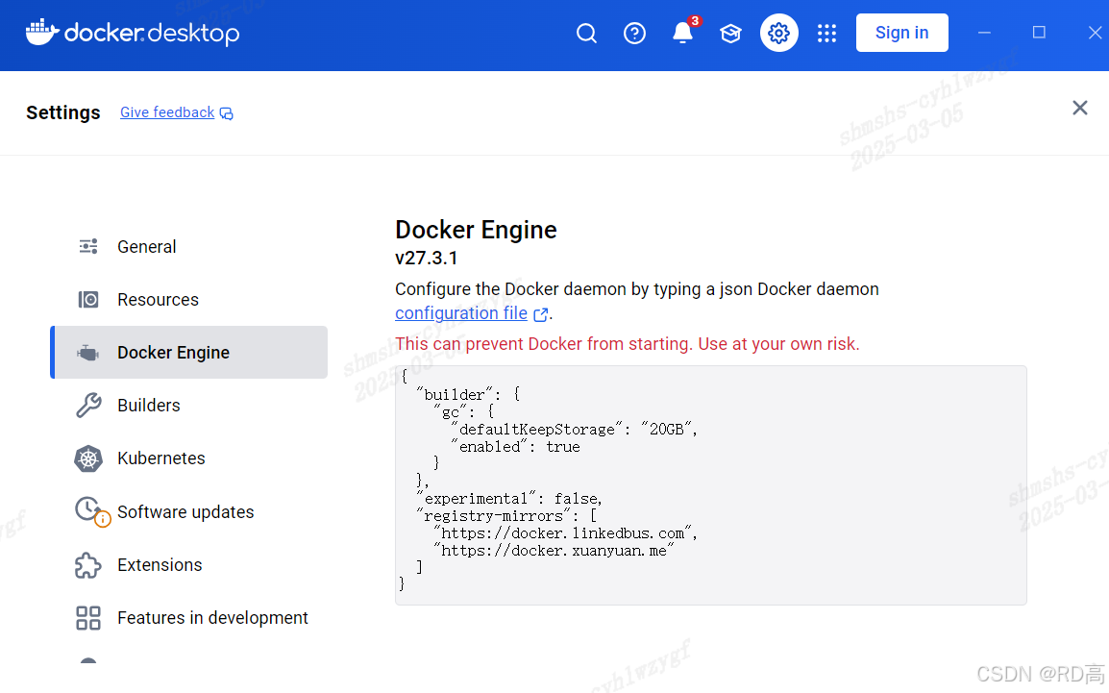
Task: Open the configuration file link
Action: pyautogui.click(x=461, y=313)
